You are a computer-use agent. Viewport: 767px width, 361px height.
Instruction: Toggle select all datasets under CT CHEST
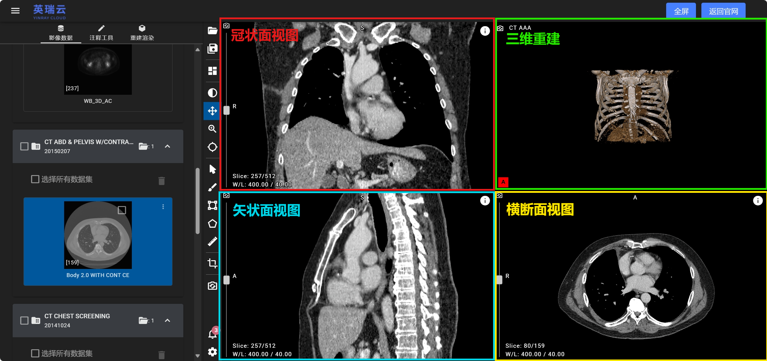pyautogui.click(x=35, y=353)
